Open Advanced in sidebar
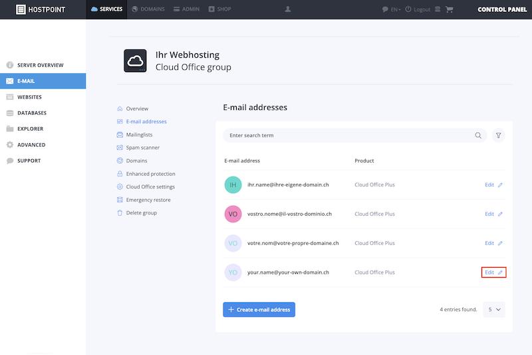The image size is (532, 355). [43, 145]
